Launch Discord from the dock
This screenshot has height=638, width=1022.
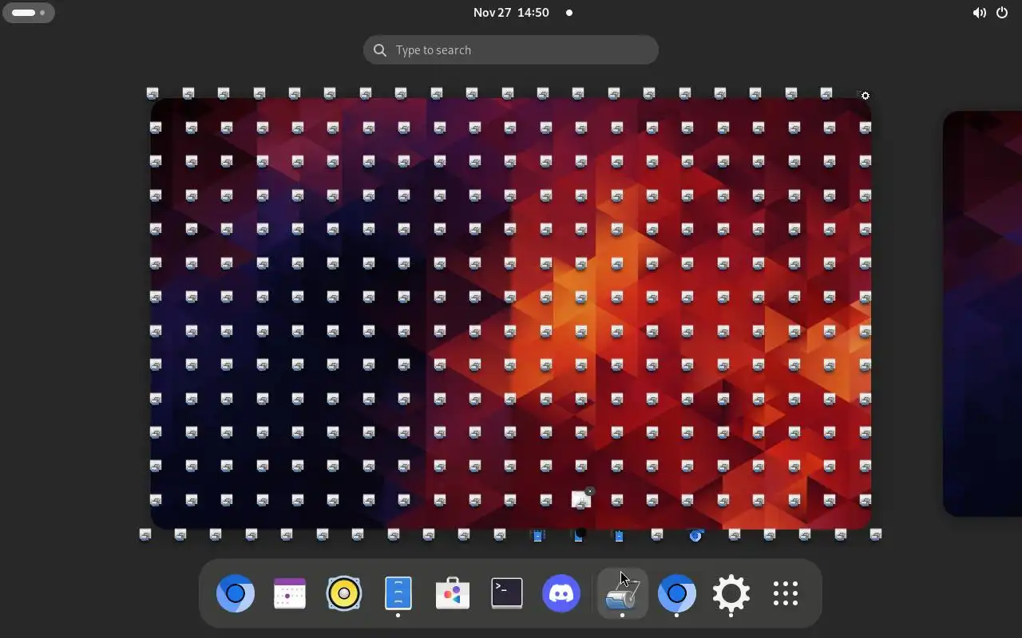click(561, 593)
